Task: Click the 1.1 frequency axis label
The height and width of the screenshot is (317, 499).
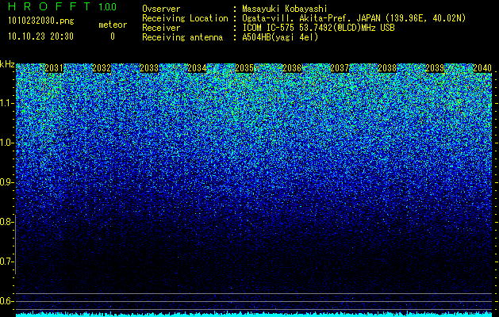Action: coord(6,103)
